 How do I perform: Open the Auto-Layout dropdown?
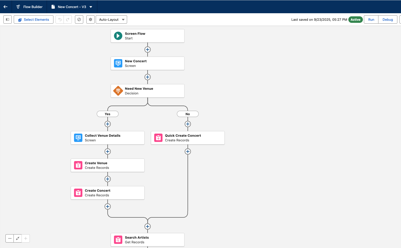pyautogui.click(x=111, y=19)
